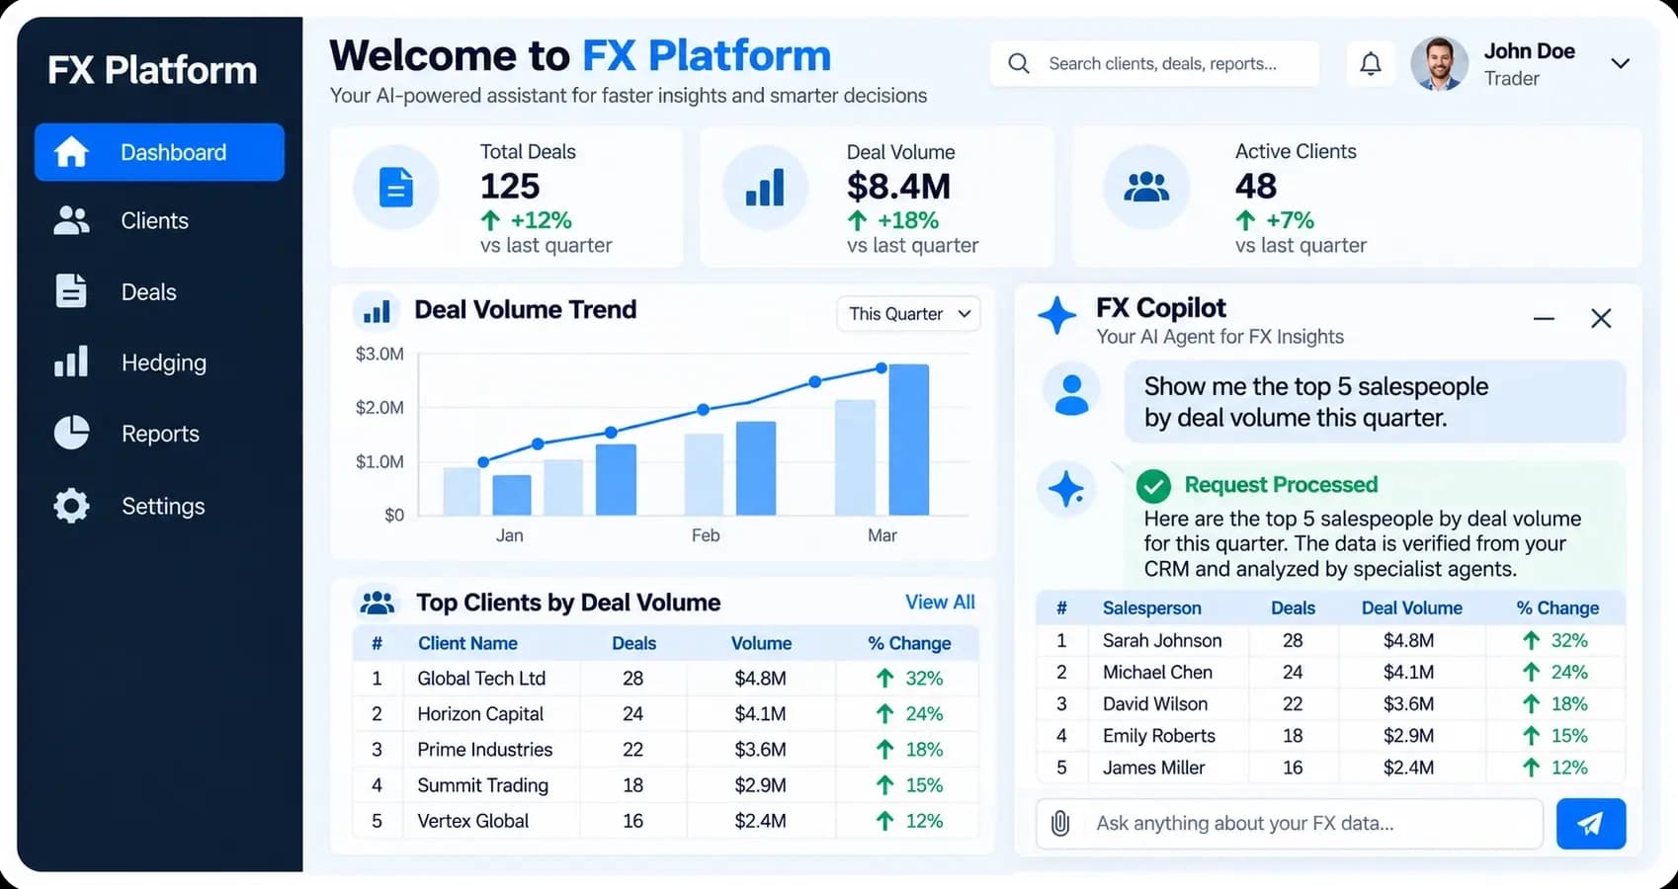Click the Deals document icon in sidebar
This screenshot has height=889, width=1678.
[x=71, y=291]
